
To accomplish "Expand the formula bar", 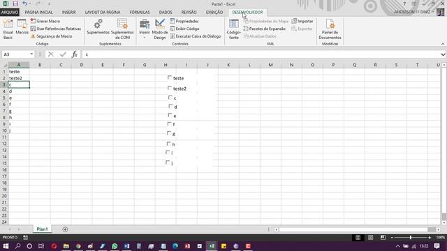I will tap(443, 54).
